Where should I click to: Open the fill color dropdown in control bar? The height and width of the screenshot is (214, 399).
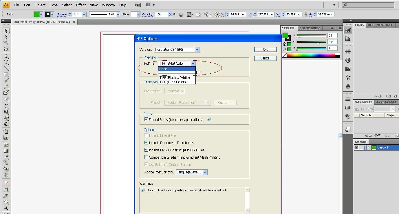click(x=41, y=14)
